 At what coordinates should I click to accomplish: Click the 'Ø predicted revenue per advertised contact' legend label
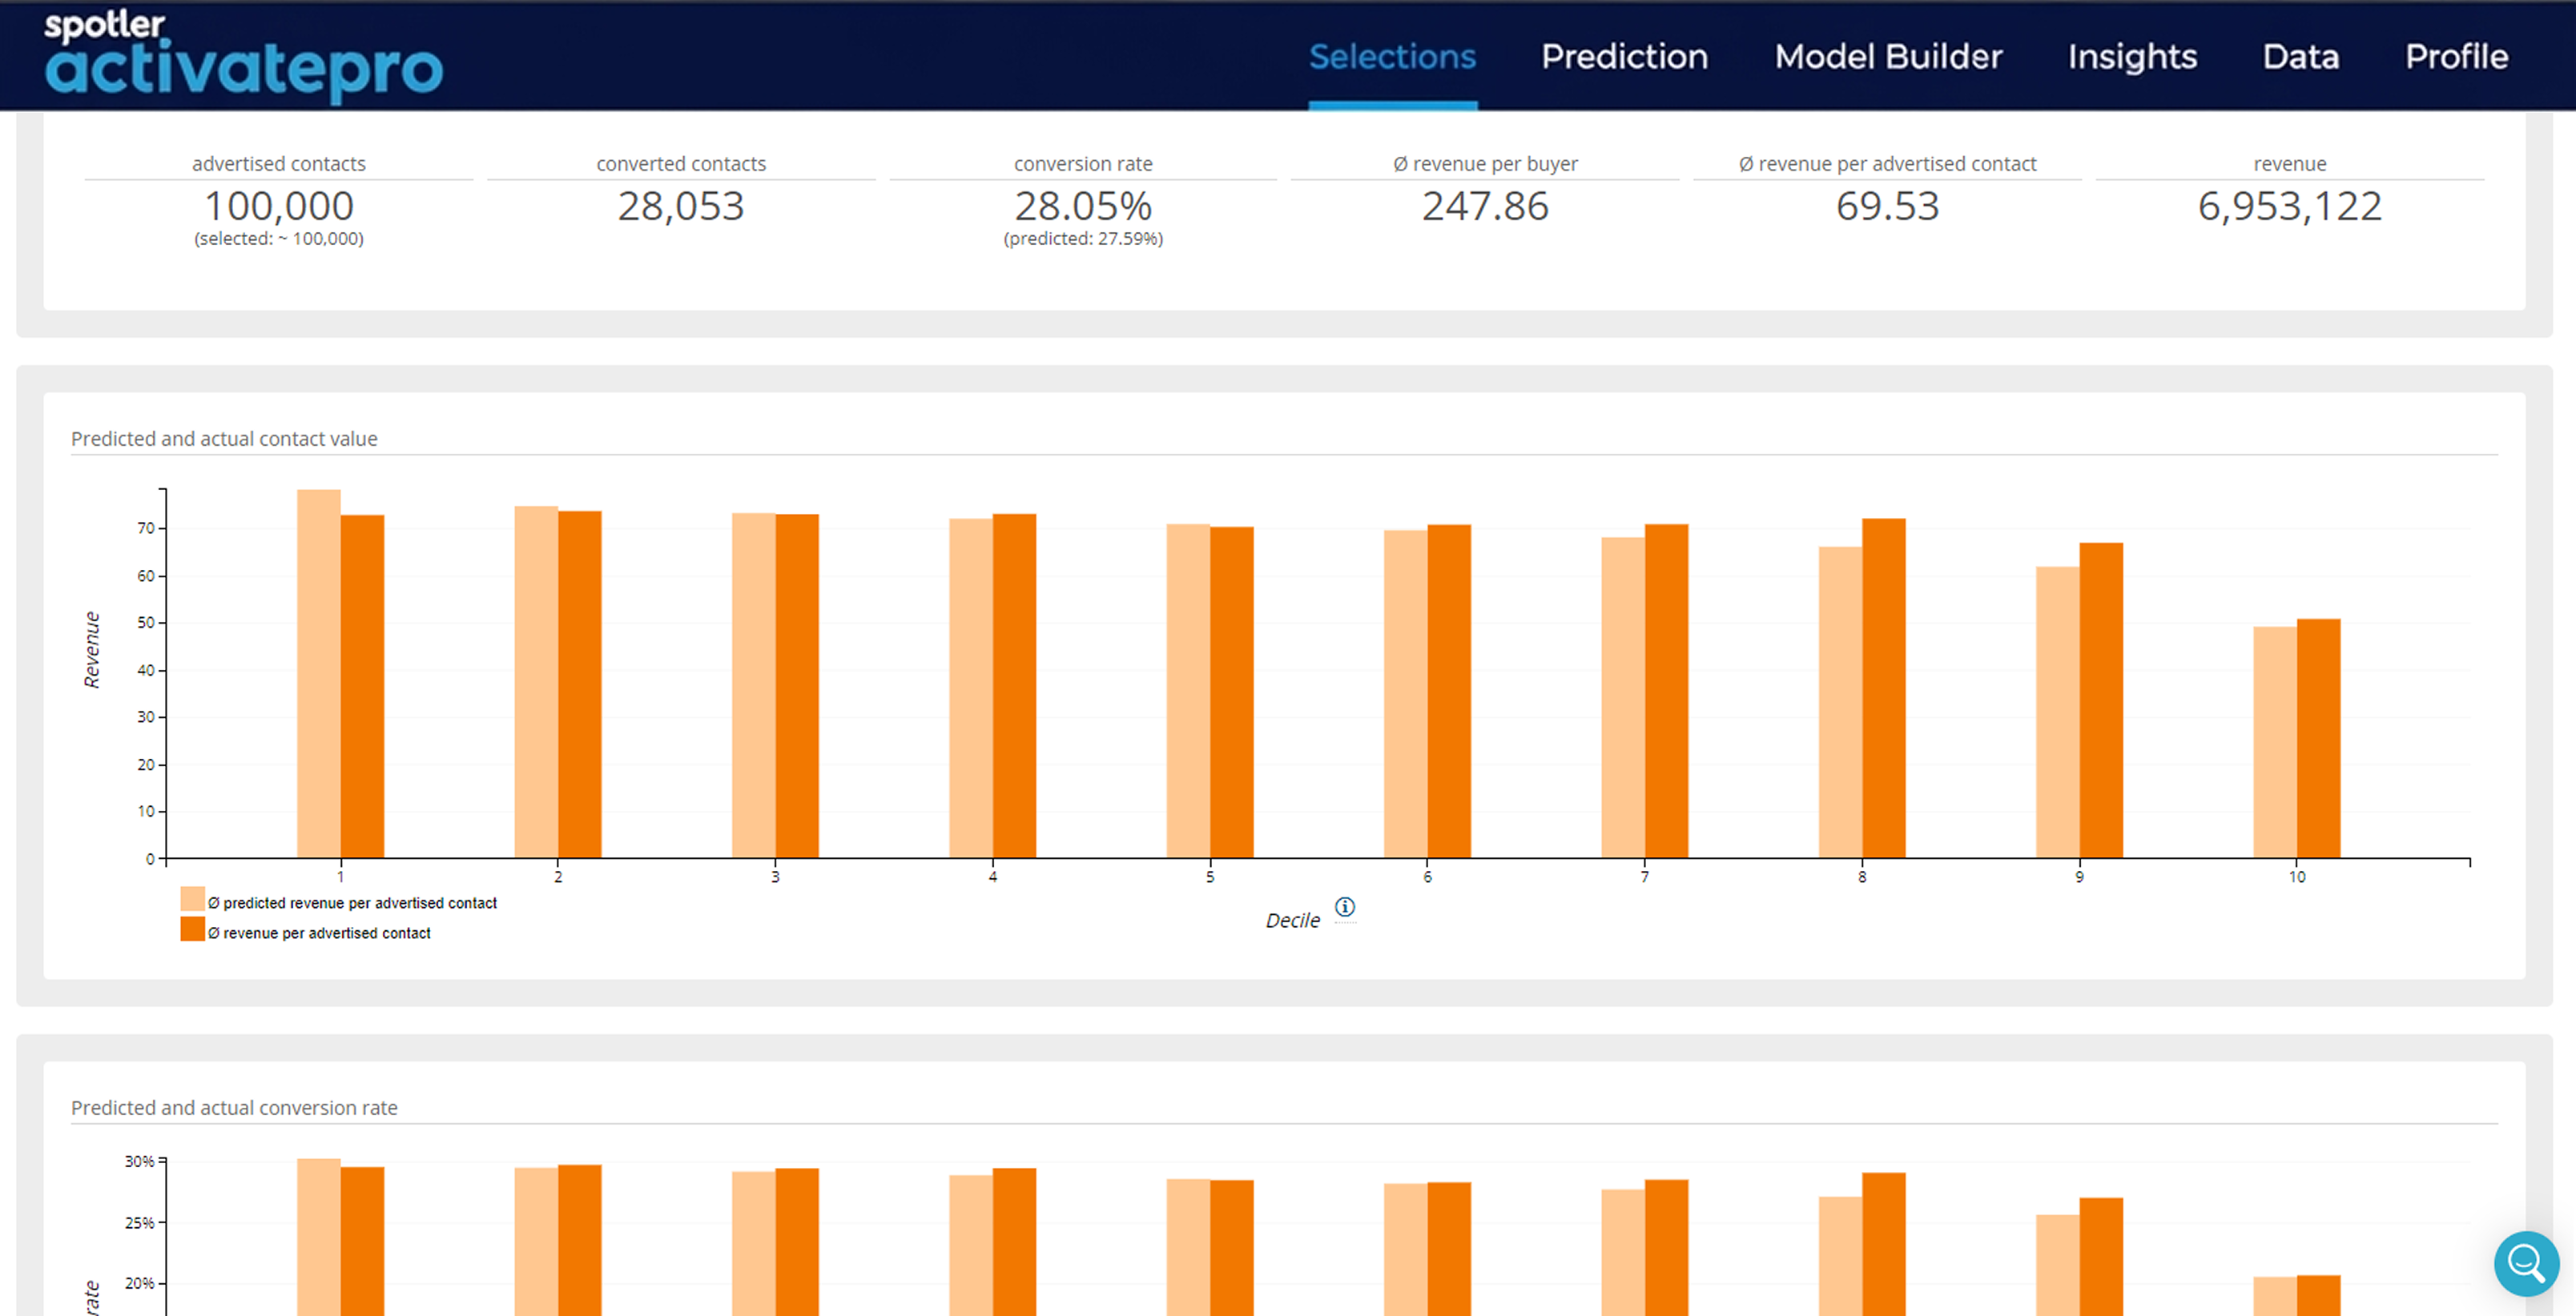tap(352, 902)
